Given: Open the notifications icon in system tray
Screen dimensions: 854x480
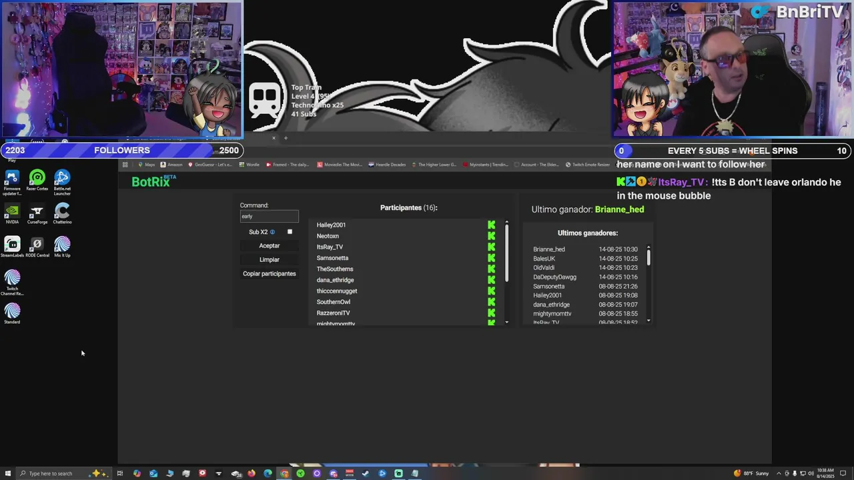Looking at the screenshot, I should click(844, 473).
